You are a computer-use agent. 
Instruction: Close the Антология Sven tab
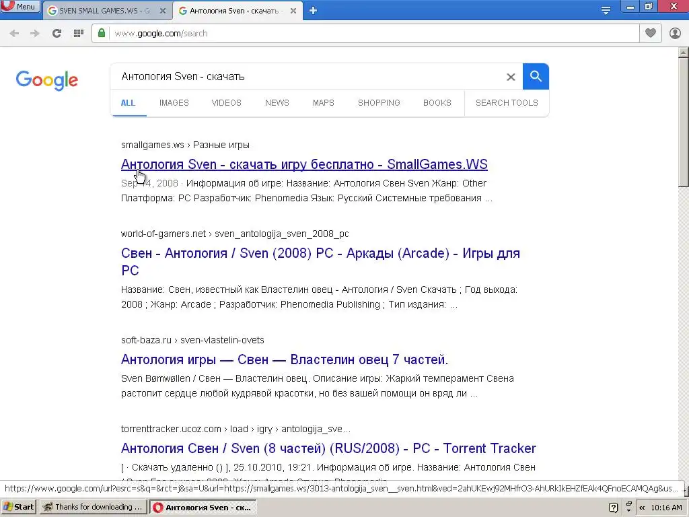pyautogui.click(x=293, y=11)
